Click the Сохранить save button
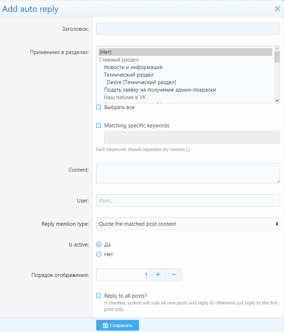Screen dimensions: 284x332 (x=117, y=325)
